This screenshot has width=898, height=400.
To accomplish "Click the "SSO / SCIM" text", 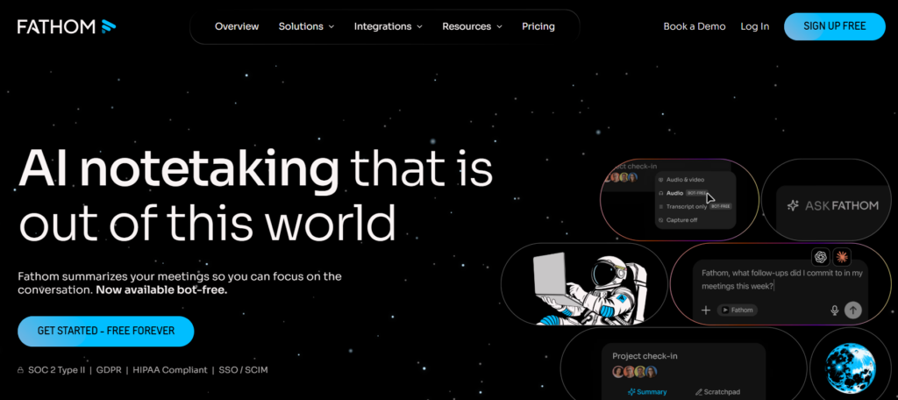I will [x=243, y=370].
